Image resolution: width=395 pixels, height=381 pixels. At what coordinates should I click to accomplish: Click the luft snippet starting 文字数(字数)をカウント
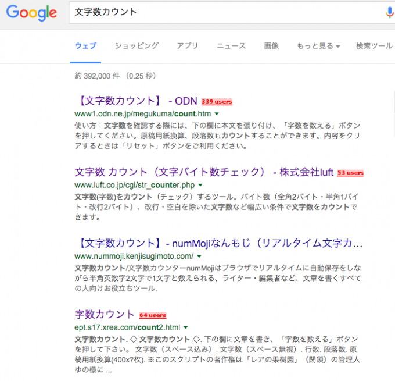217,207
